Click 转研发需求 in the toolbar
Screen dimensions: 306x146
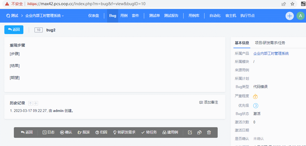point(124,132)
